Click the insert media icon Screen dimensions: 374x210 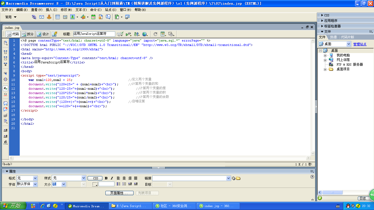(x=83, y=17)
